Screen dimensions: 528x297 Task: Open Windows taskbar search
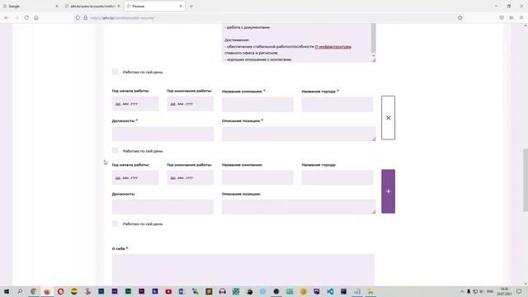coord(20,291)
